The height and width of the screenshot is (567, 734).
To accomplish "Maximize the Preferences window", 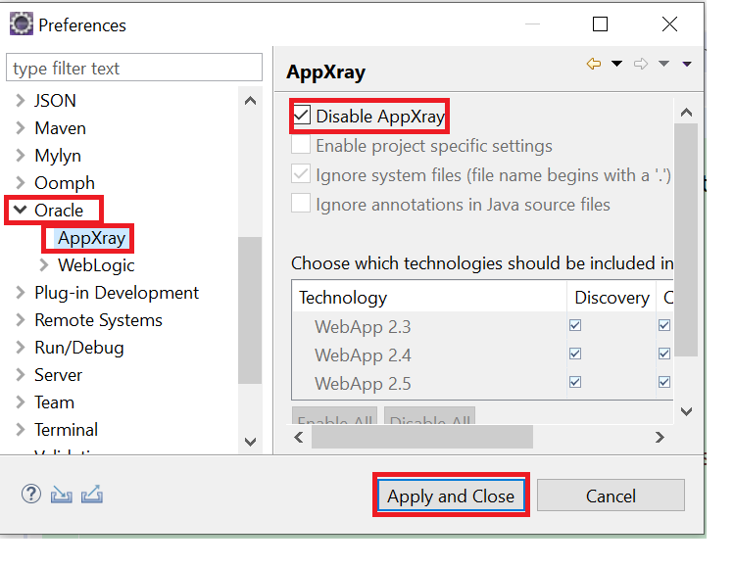I will point(600,24).
